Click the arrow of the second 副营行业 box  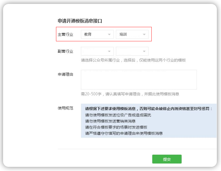point(144,52)
